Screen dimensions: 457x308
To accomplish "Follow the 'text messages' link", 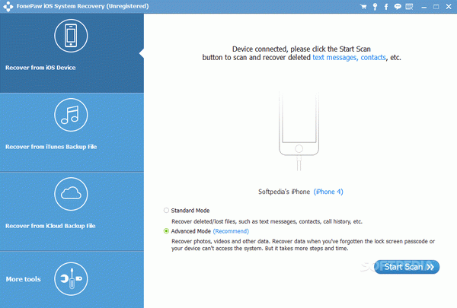I will click(335, 58).
